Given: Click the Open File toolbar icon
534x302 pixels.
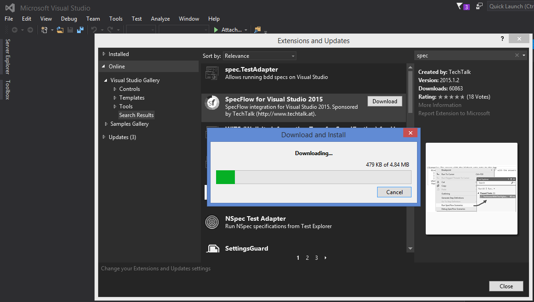Looking at the screenshot, I should pyautogui.click(x=59, y=29).
